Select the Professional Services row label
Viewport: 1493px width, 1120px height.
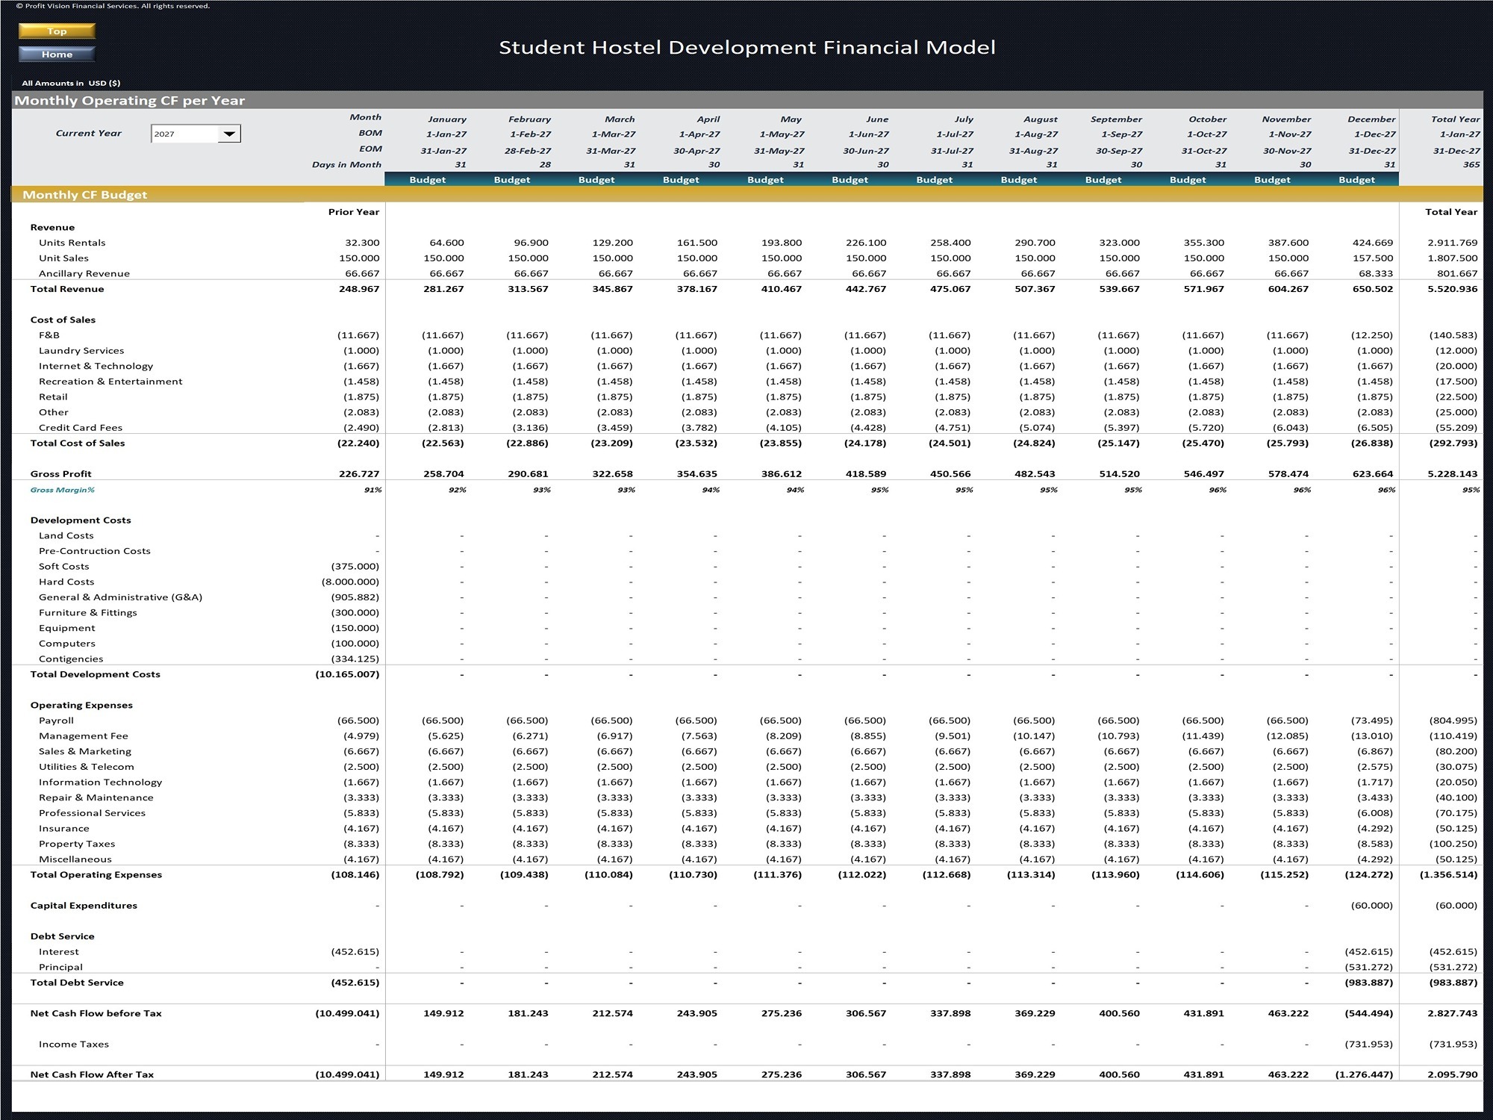click(92, 813)
